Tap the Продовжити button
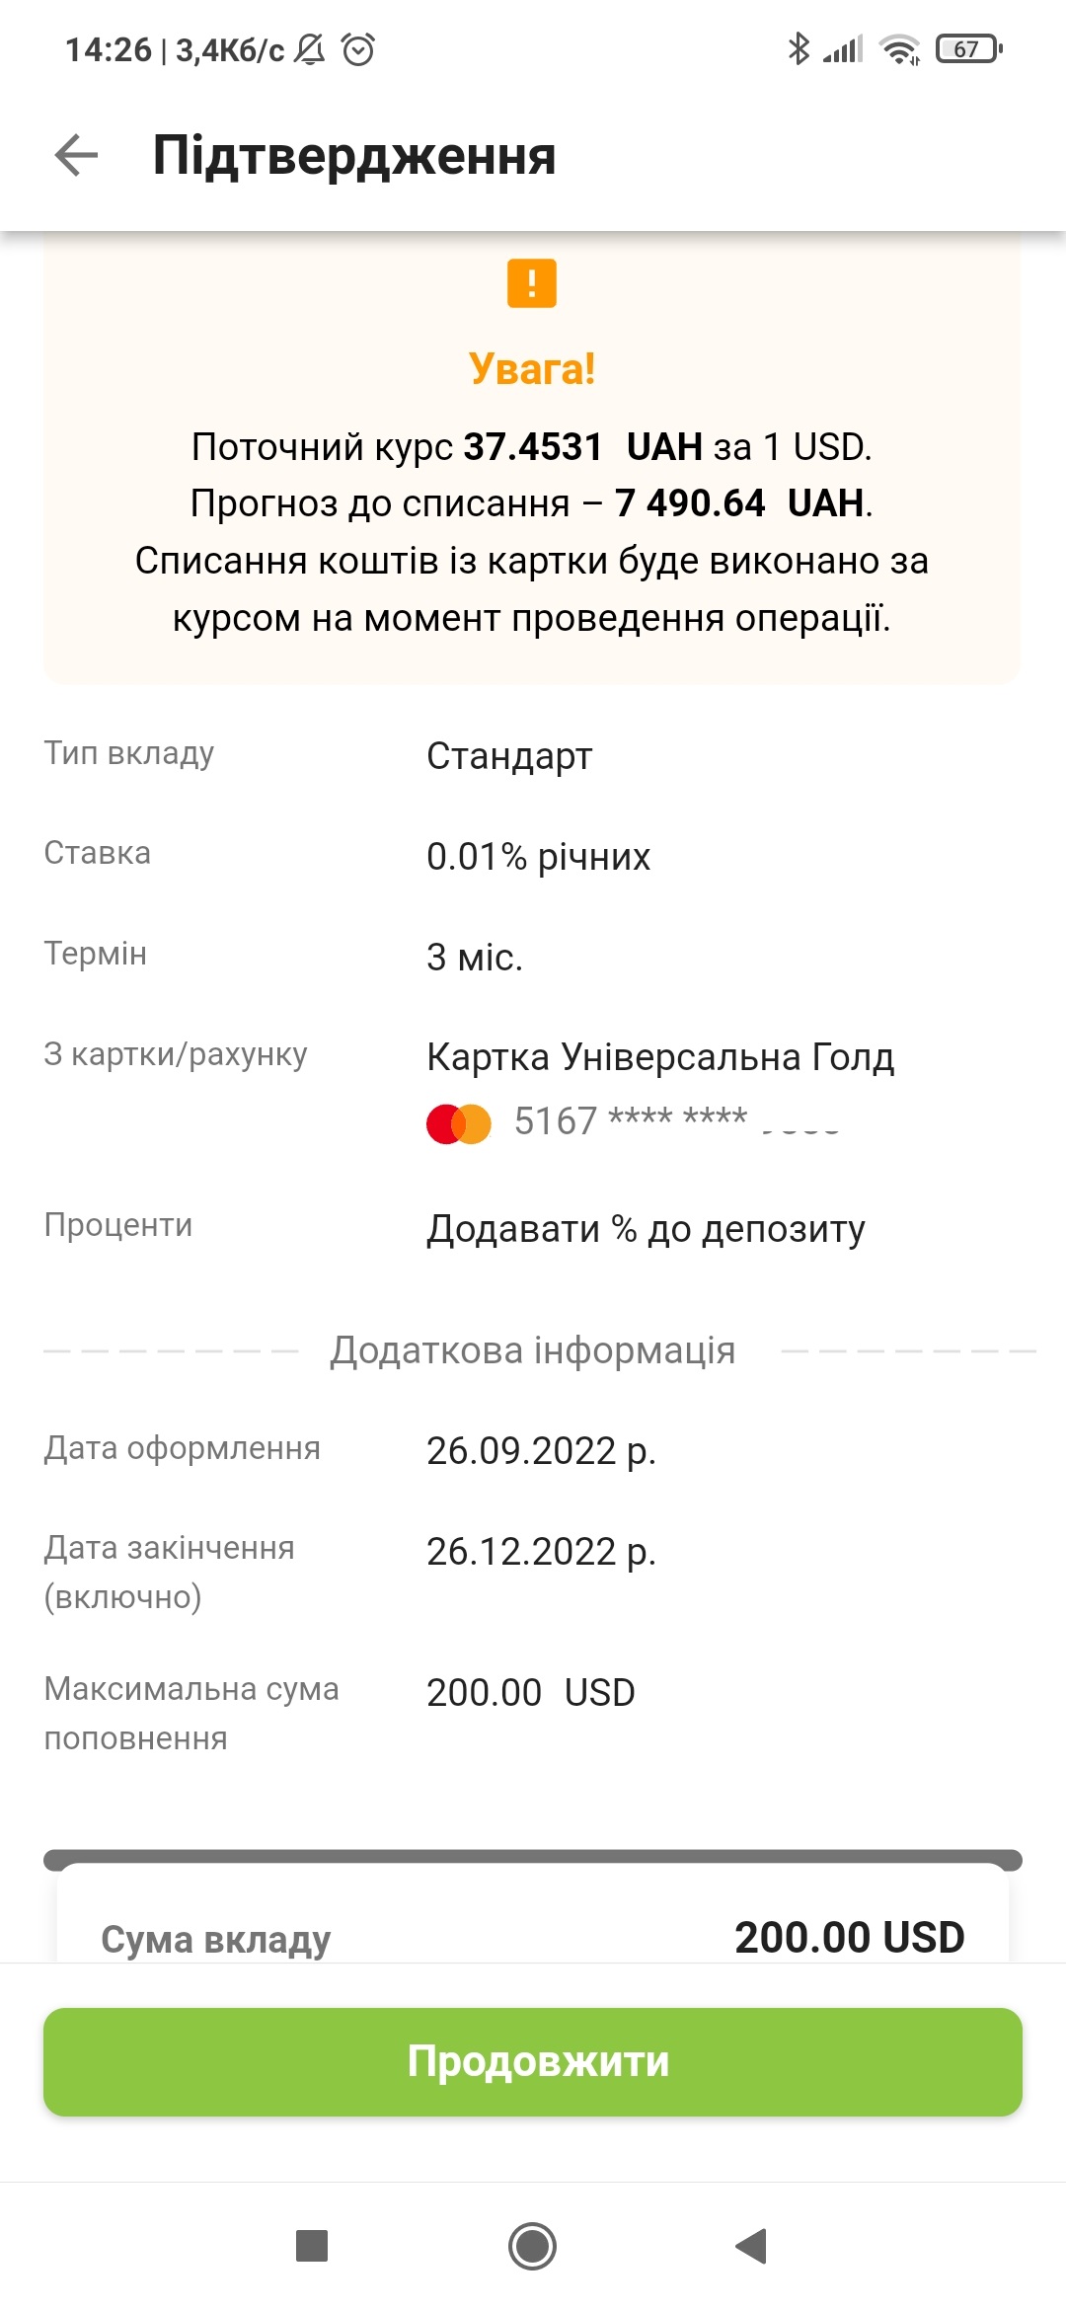This screenshot has height=2310, width=1066. 533,2061
